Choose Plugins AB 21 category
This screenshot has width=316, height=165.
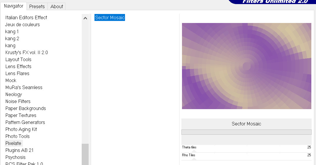[19, 150]
